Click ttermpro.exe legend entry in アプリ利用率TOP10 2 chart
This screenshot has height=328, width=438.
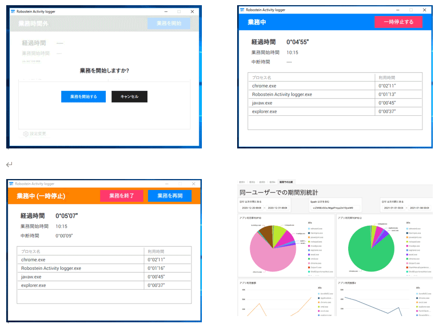(x=414, y=233)
